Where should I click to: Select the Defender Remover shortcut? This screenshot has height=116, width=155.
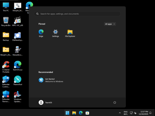pos(6,97)
